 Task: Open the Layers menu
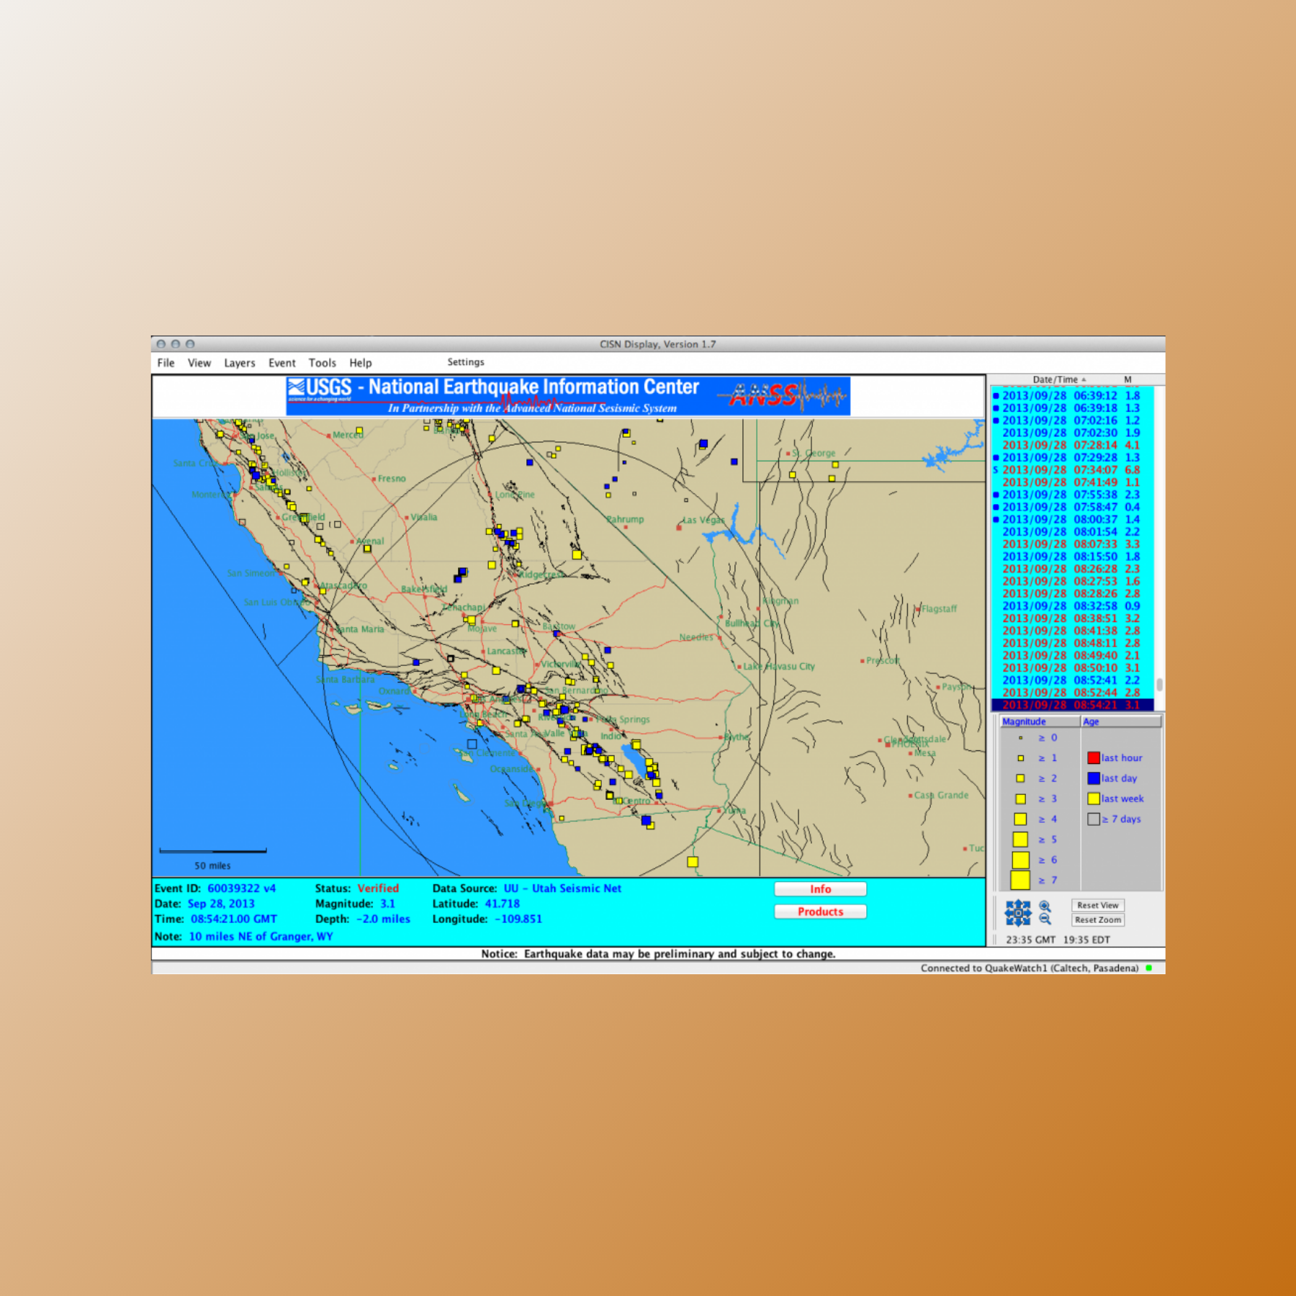[240, 363]
